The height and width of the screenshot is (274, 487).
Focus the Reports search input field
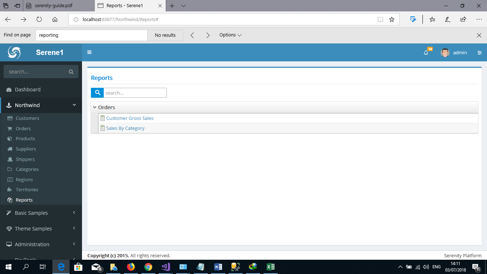click(135, 93)
